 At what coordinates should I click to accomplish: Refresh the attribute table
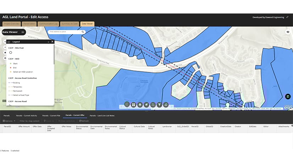84,121
